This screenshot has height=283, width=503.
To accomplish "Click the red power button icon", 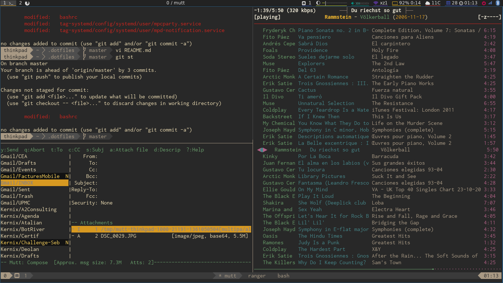I will click(484, 3).
